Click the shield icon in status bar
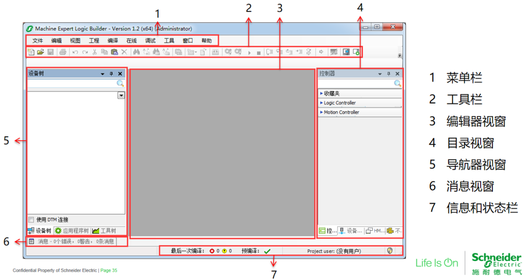This screenshot has width=527, height=280. [x=390, y=251]
